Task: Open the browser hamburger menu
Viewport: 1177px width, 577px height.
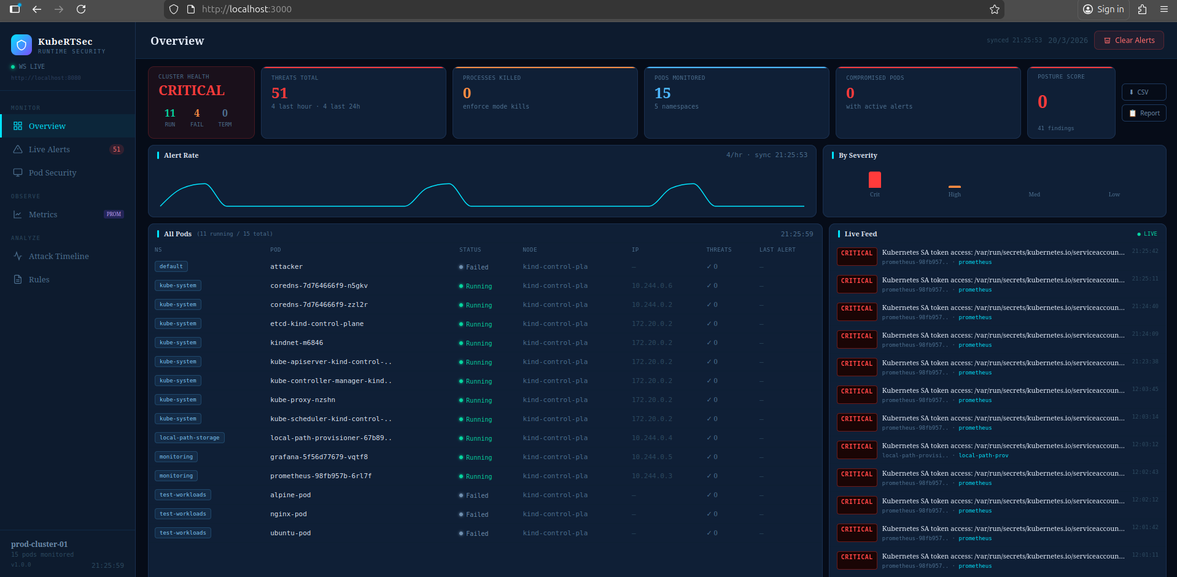Action: click(x=1163, y=9)
